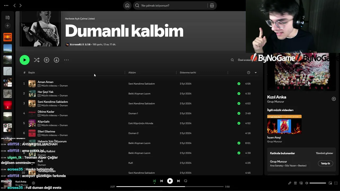340x191 pixels.
Task: Click the Kızıl Anka title in side panel
Action: point(277,97)
